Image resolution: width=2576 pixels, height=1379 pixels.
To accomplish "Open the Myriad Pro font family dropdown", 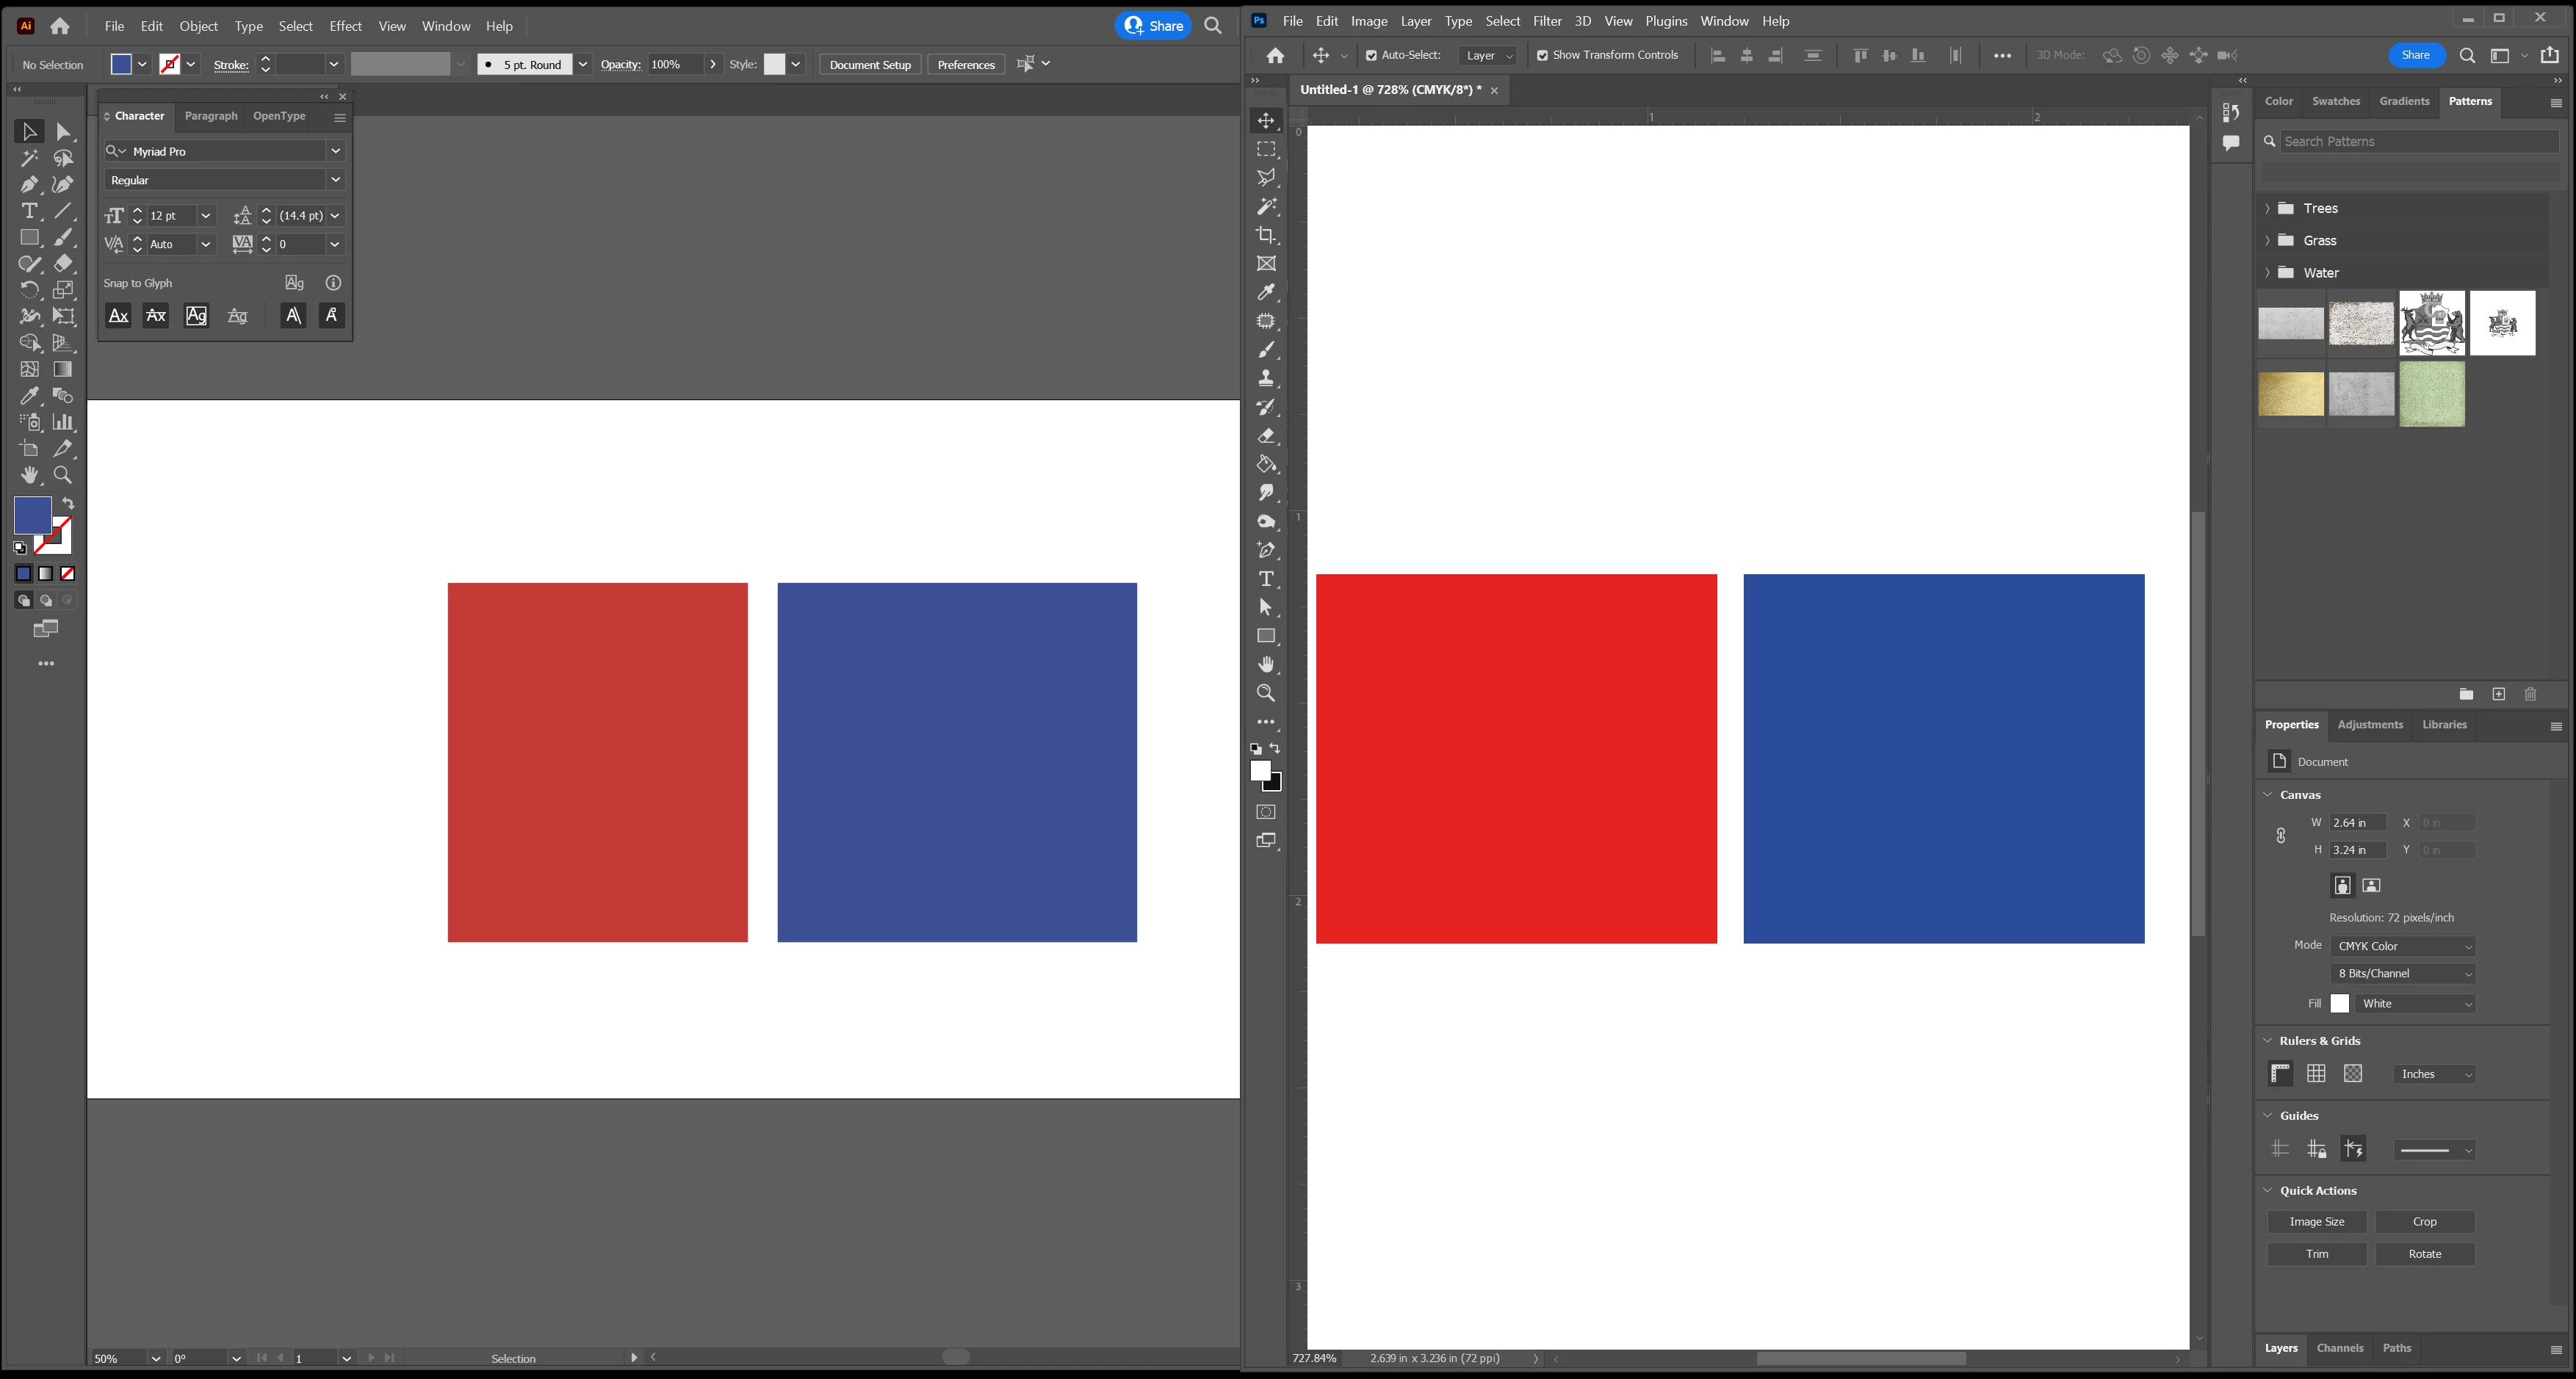I will pyautogui.click(x=335, y=151).
